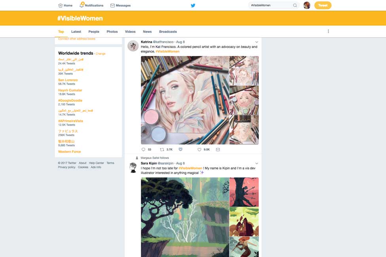Open Messages from the envelope icon
Viewport: 386px width, 257px height.
(112, 6)
